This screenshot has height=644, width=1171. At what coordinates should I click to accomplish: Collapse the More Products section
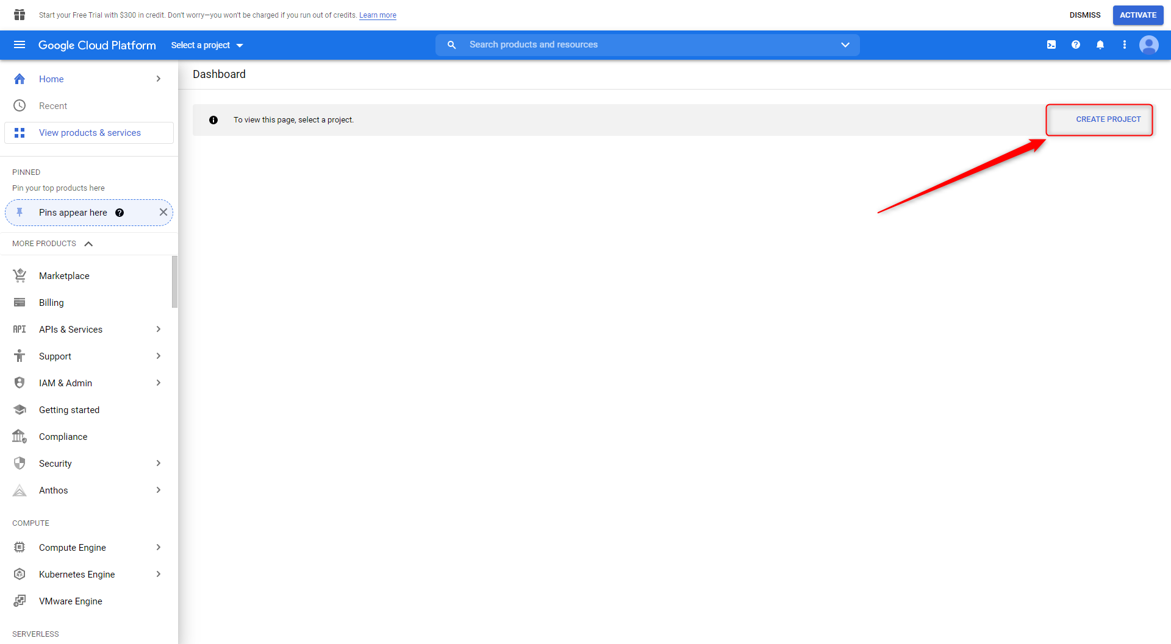[88, 244]
